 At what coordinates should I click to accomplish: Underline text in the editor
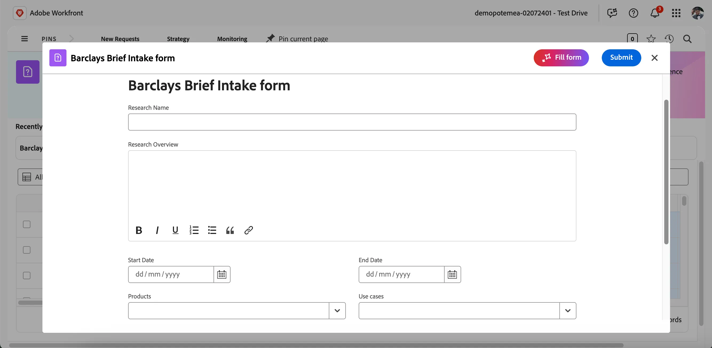[175, 230]
